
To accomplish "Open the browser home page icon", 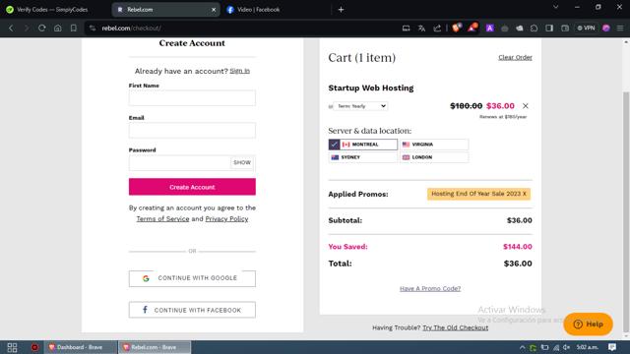I will (x=58, y=29).
